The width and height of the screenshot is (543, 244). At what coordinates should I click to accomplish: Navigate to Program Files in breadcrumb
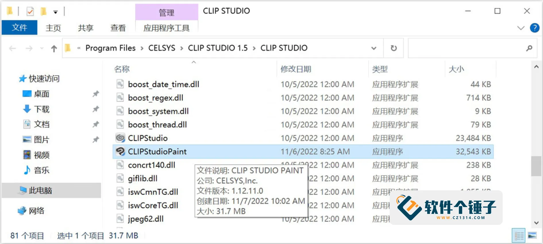click(x=110, y=48)
